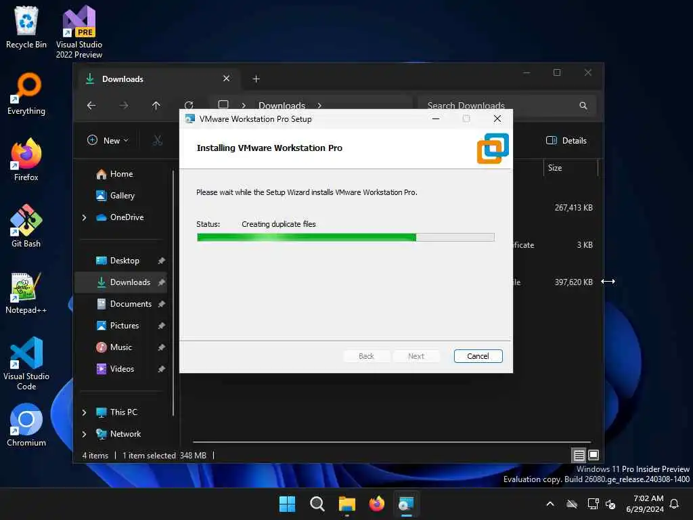Image resolution: width=693 pixels, height=520 pixels.
Task: Click the network display tray icon
Action: click(593, 504)
